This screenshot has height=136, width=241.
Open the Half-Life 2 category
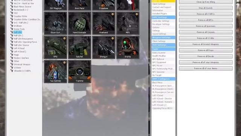18,36
